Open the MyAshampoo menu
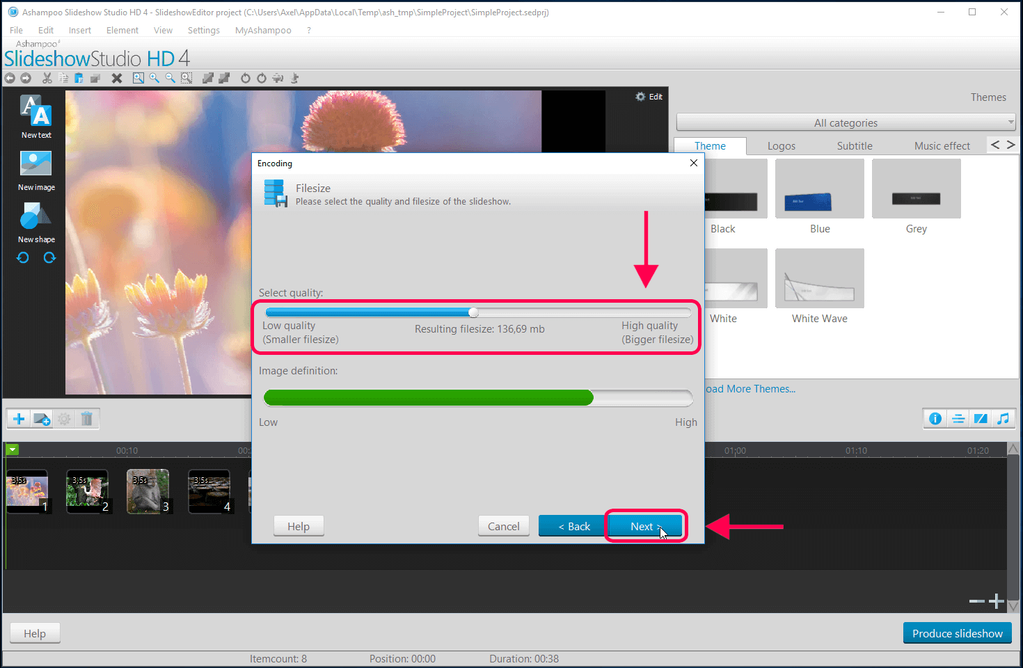The height and width of the screenshot is (668, 1023). 263,30
